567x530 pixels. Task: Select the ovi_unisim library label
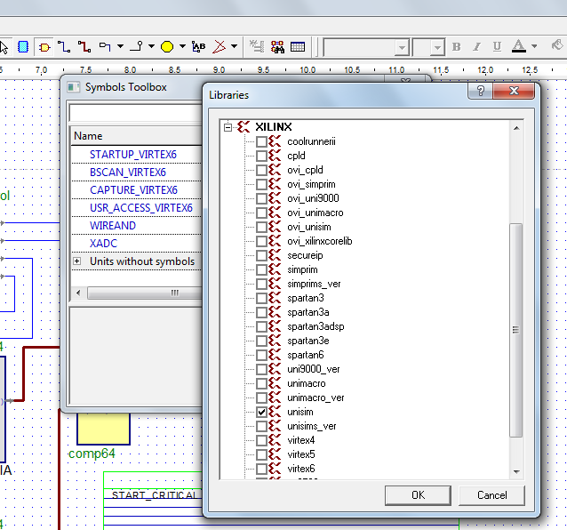pos(308,227)
